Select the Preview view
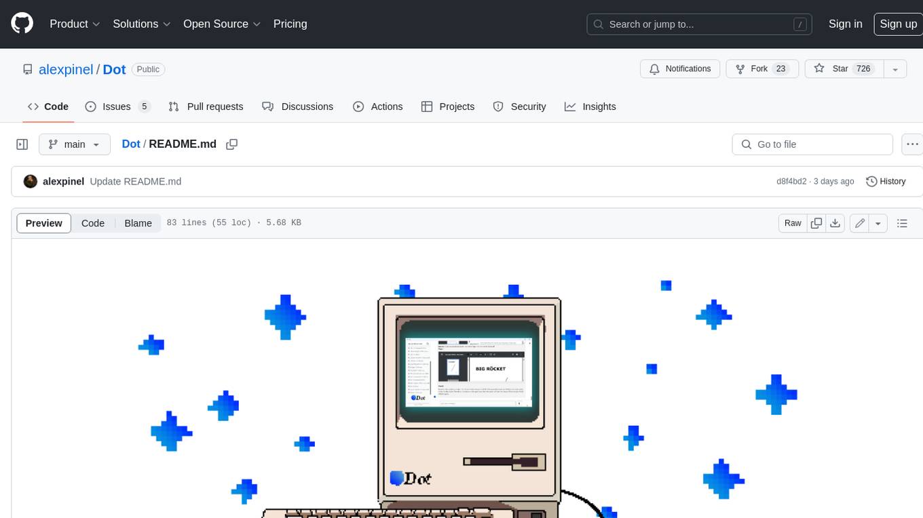Image resolution: width=923 pixels, height=518 pixels. 44,223
